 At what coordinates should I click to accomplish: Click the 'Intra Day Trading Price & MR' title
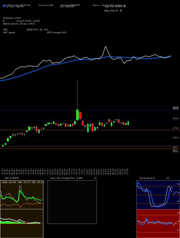tap(67, 178)
